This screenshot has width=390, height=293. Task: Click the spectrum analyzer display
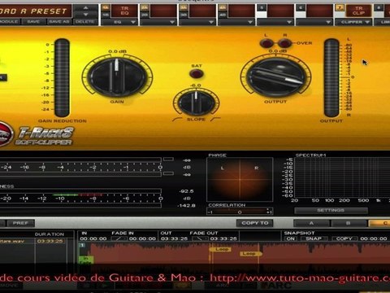[342, 177]
